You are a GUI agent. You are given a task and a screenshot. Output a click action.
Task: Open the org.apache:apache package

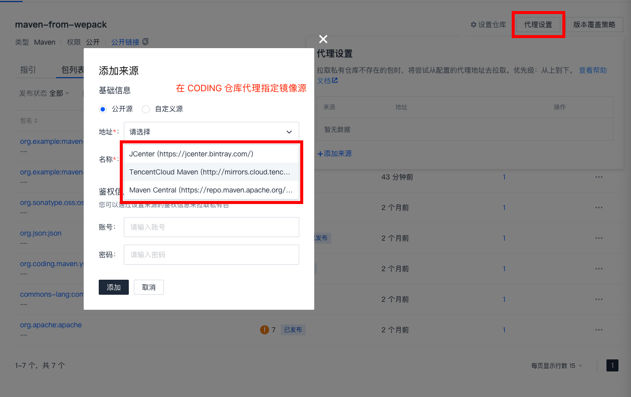coord(51,325)
